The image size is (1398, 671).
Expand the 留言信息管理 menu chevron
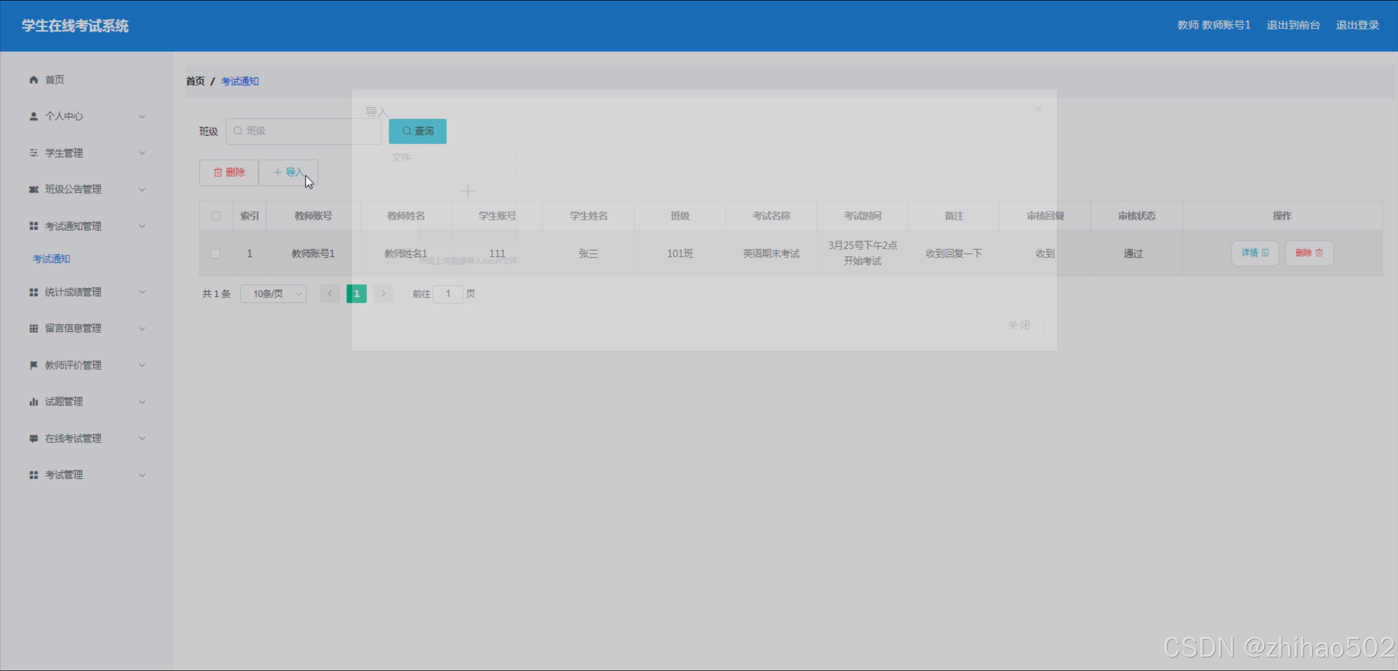pyautogui.click(x=142, y=328)
